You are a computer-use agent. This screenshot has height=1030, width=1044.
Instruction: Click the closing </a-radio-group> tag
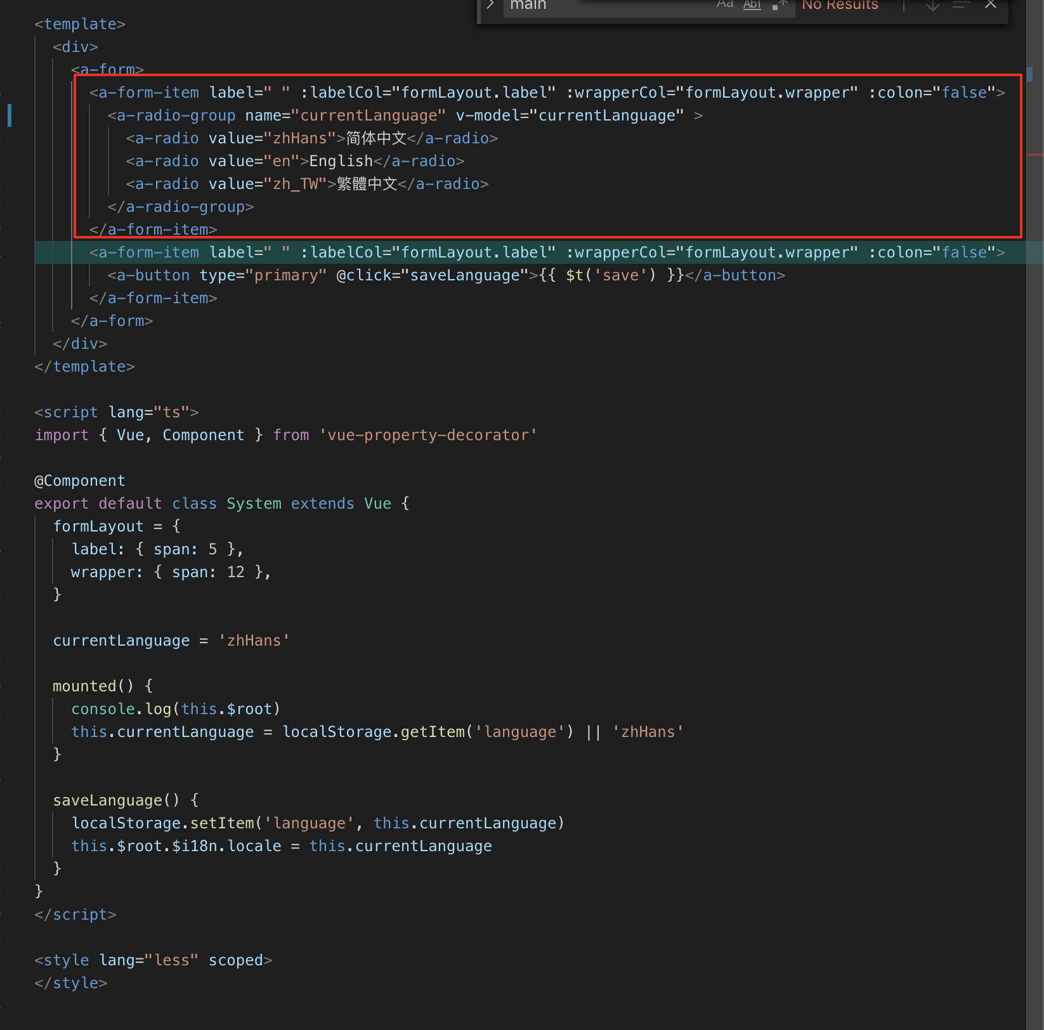tap(181, 207)
